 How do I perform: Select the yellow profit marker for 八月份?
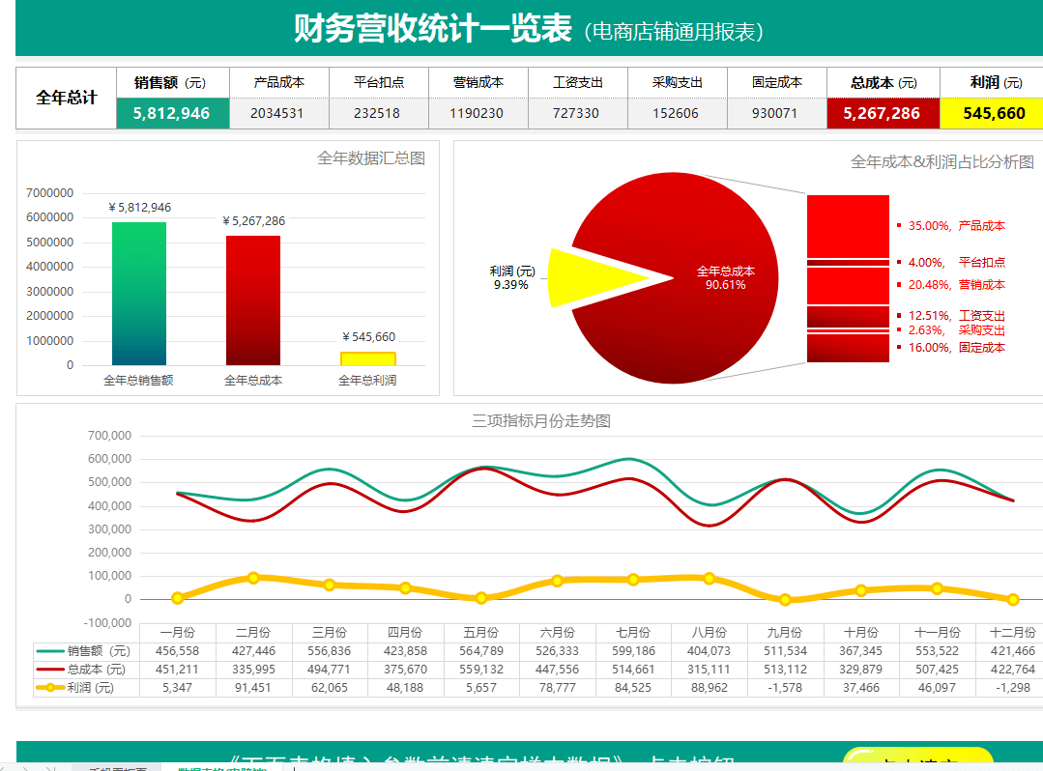coord(710,578)
